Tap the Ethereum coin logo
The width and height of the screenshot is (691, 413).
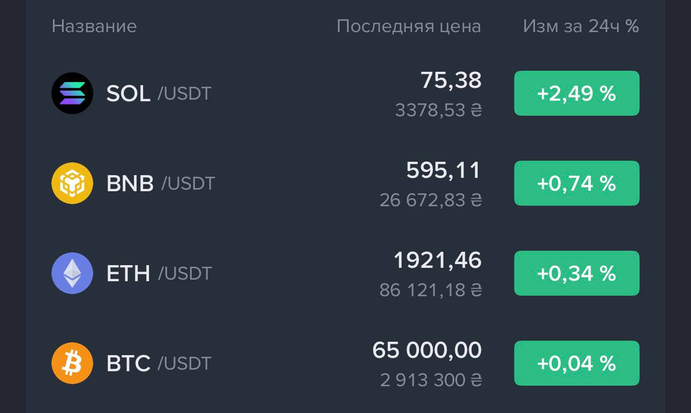(72, 273)
